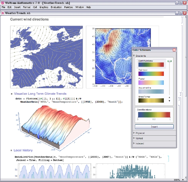188x182 pixels.
Task: Click the gradient list up arrow
Action: [169, 97]
